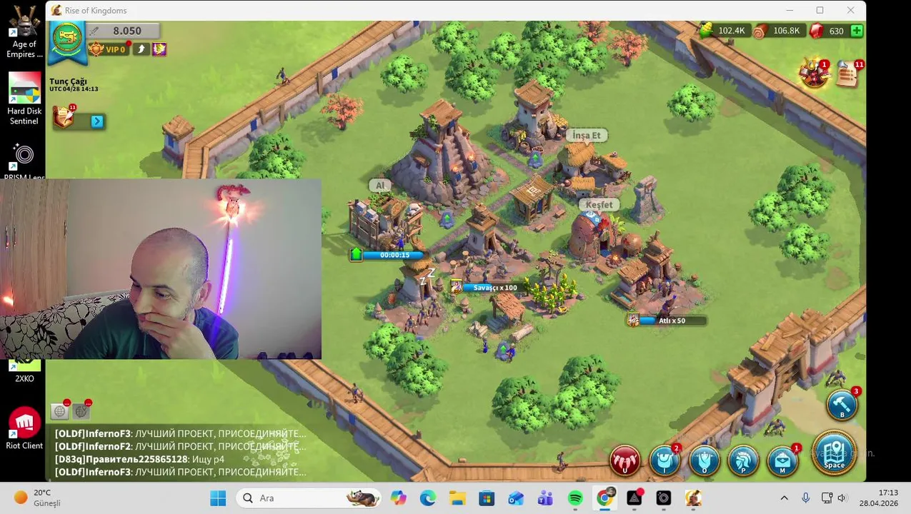This screenshot has height=514, width=911.
Task: Click the sleeping zZ idle building icon
Action: (x=427, y=276)
